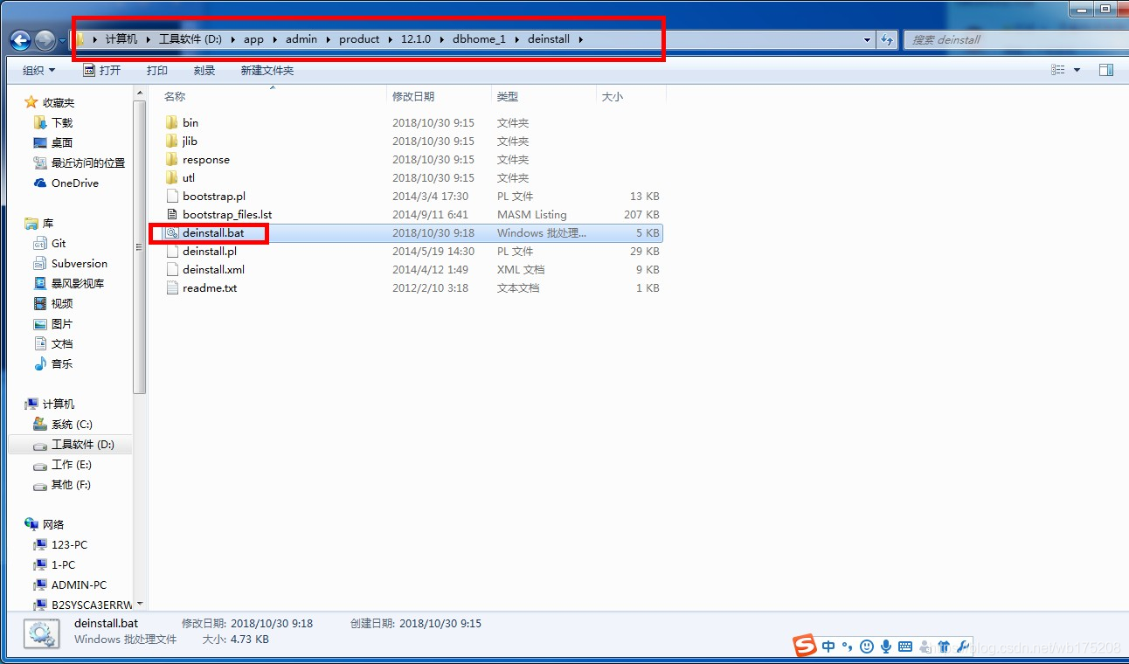Viewport: 1129px width, 664px height.
Task: Open drive 工作 (E:)
Action: coord(71,464)
